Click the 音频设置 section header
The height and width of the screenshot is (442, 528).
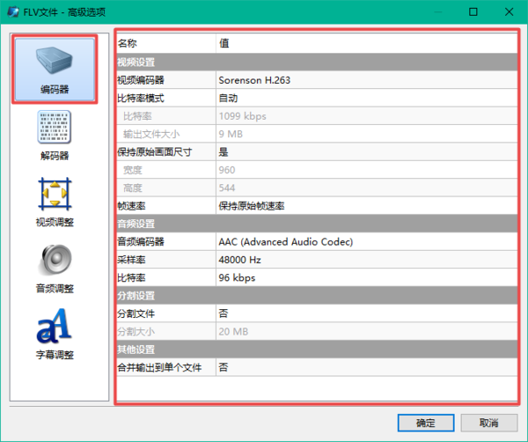[317, 224]
